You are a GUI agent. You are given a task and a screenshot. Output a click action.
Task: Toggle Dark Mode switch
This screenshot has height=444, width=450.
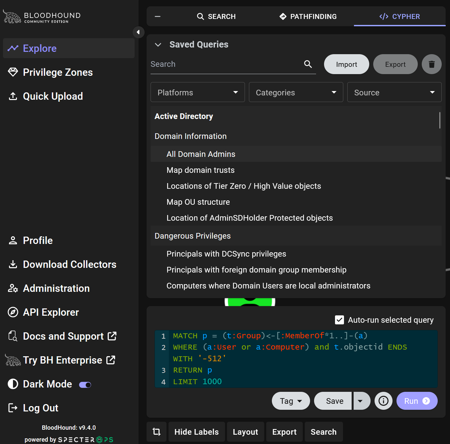tap(85, 385)
